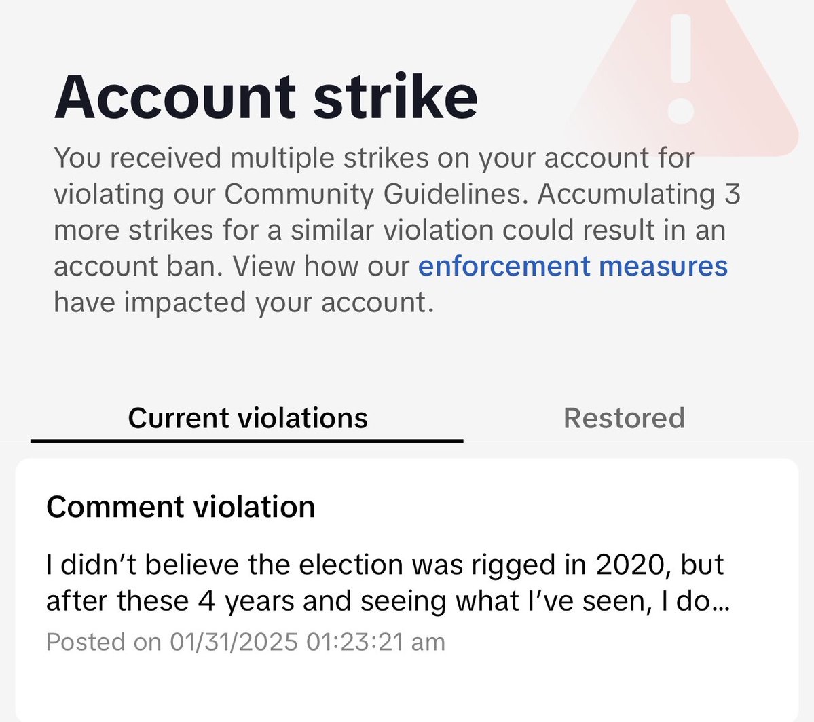The image size is (814, 722).
Task: Select the Current violations tab
Action: coord(247,418)
